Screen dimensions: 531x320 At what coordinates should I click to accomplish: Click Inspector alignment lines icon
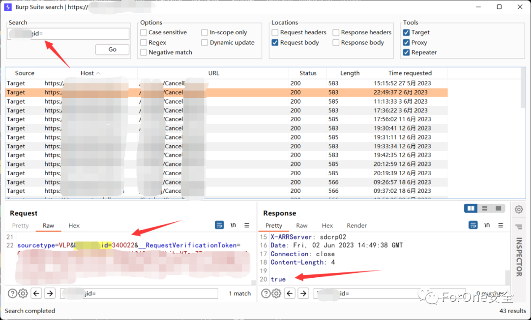coord(519,227)
